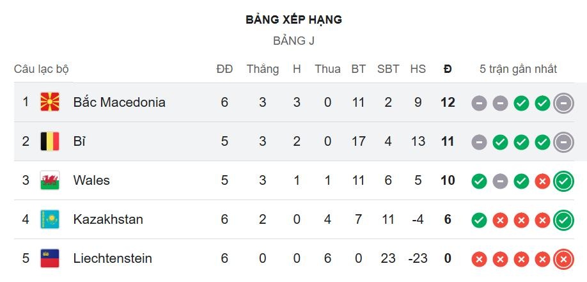Screen dimensions: 587x282
Task: Click the "5 trận gần nhất" header
Action: 518,69
